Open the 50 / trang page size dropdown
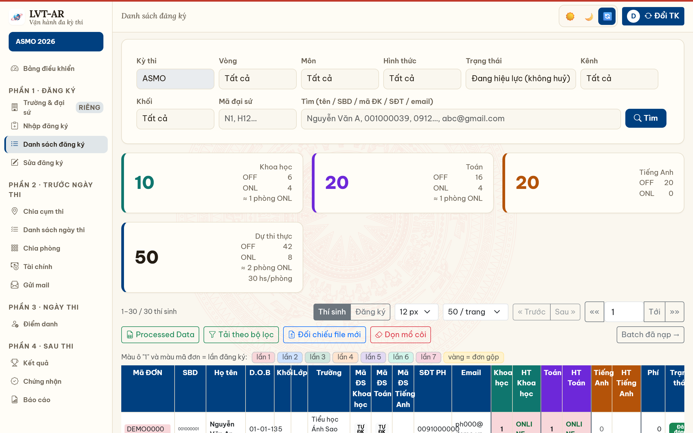Screen dimensions: 693x433 click(x=475, y=312)
